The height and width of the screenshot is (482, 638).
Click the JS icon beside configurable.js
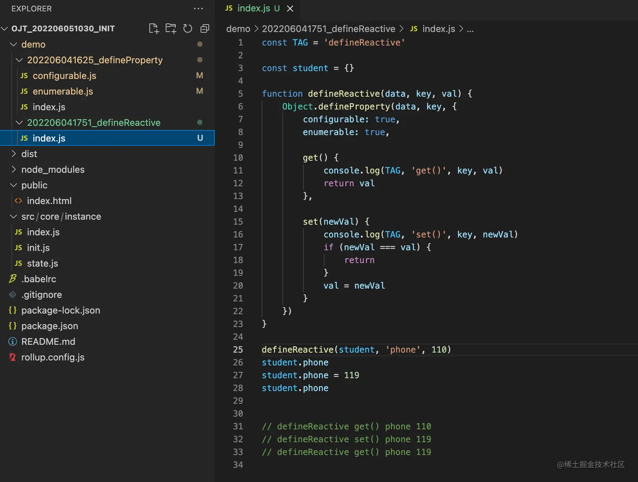coord(24,75)
